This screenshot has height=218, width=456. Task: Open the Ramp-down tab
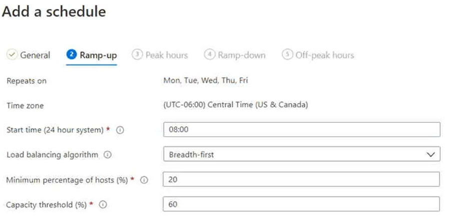[x=241, y=55]
